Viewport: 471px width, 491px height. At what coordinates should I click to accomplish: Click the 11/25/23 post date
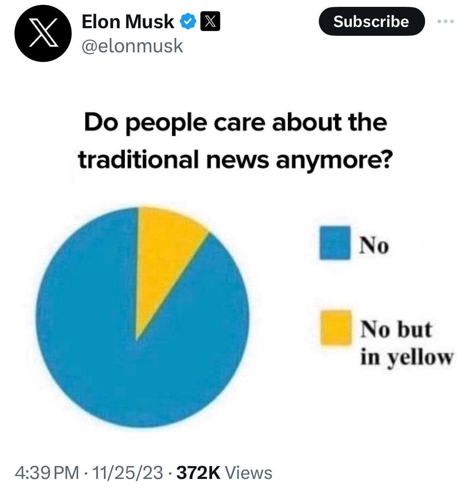point(128,472)
